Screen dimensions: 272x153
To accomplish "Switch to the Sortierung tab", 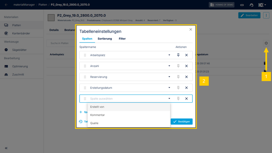I will 105,39.
